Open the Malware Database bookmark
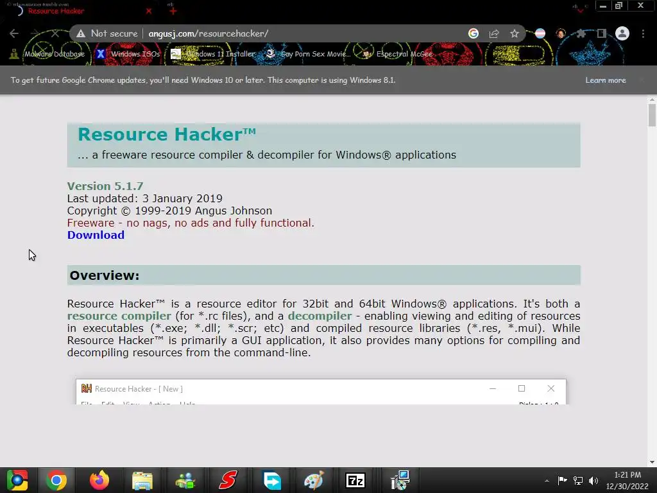The height and width of the screenshot is (493, 657). point(47,54)
